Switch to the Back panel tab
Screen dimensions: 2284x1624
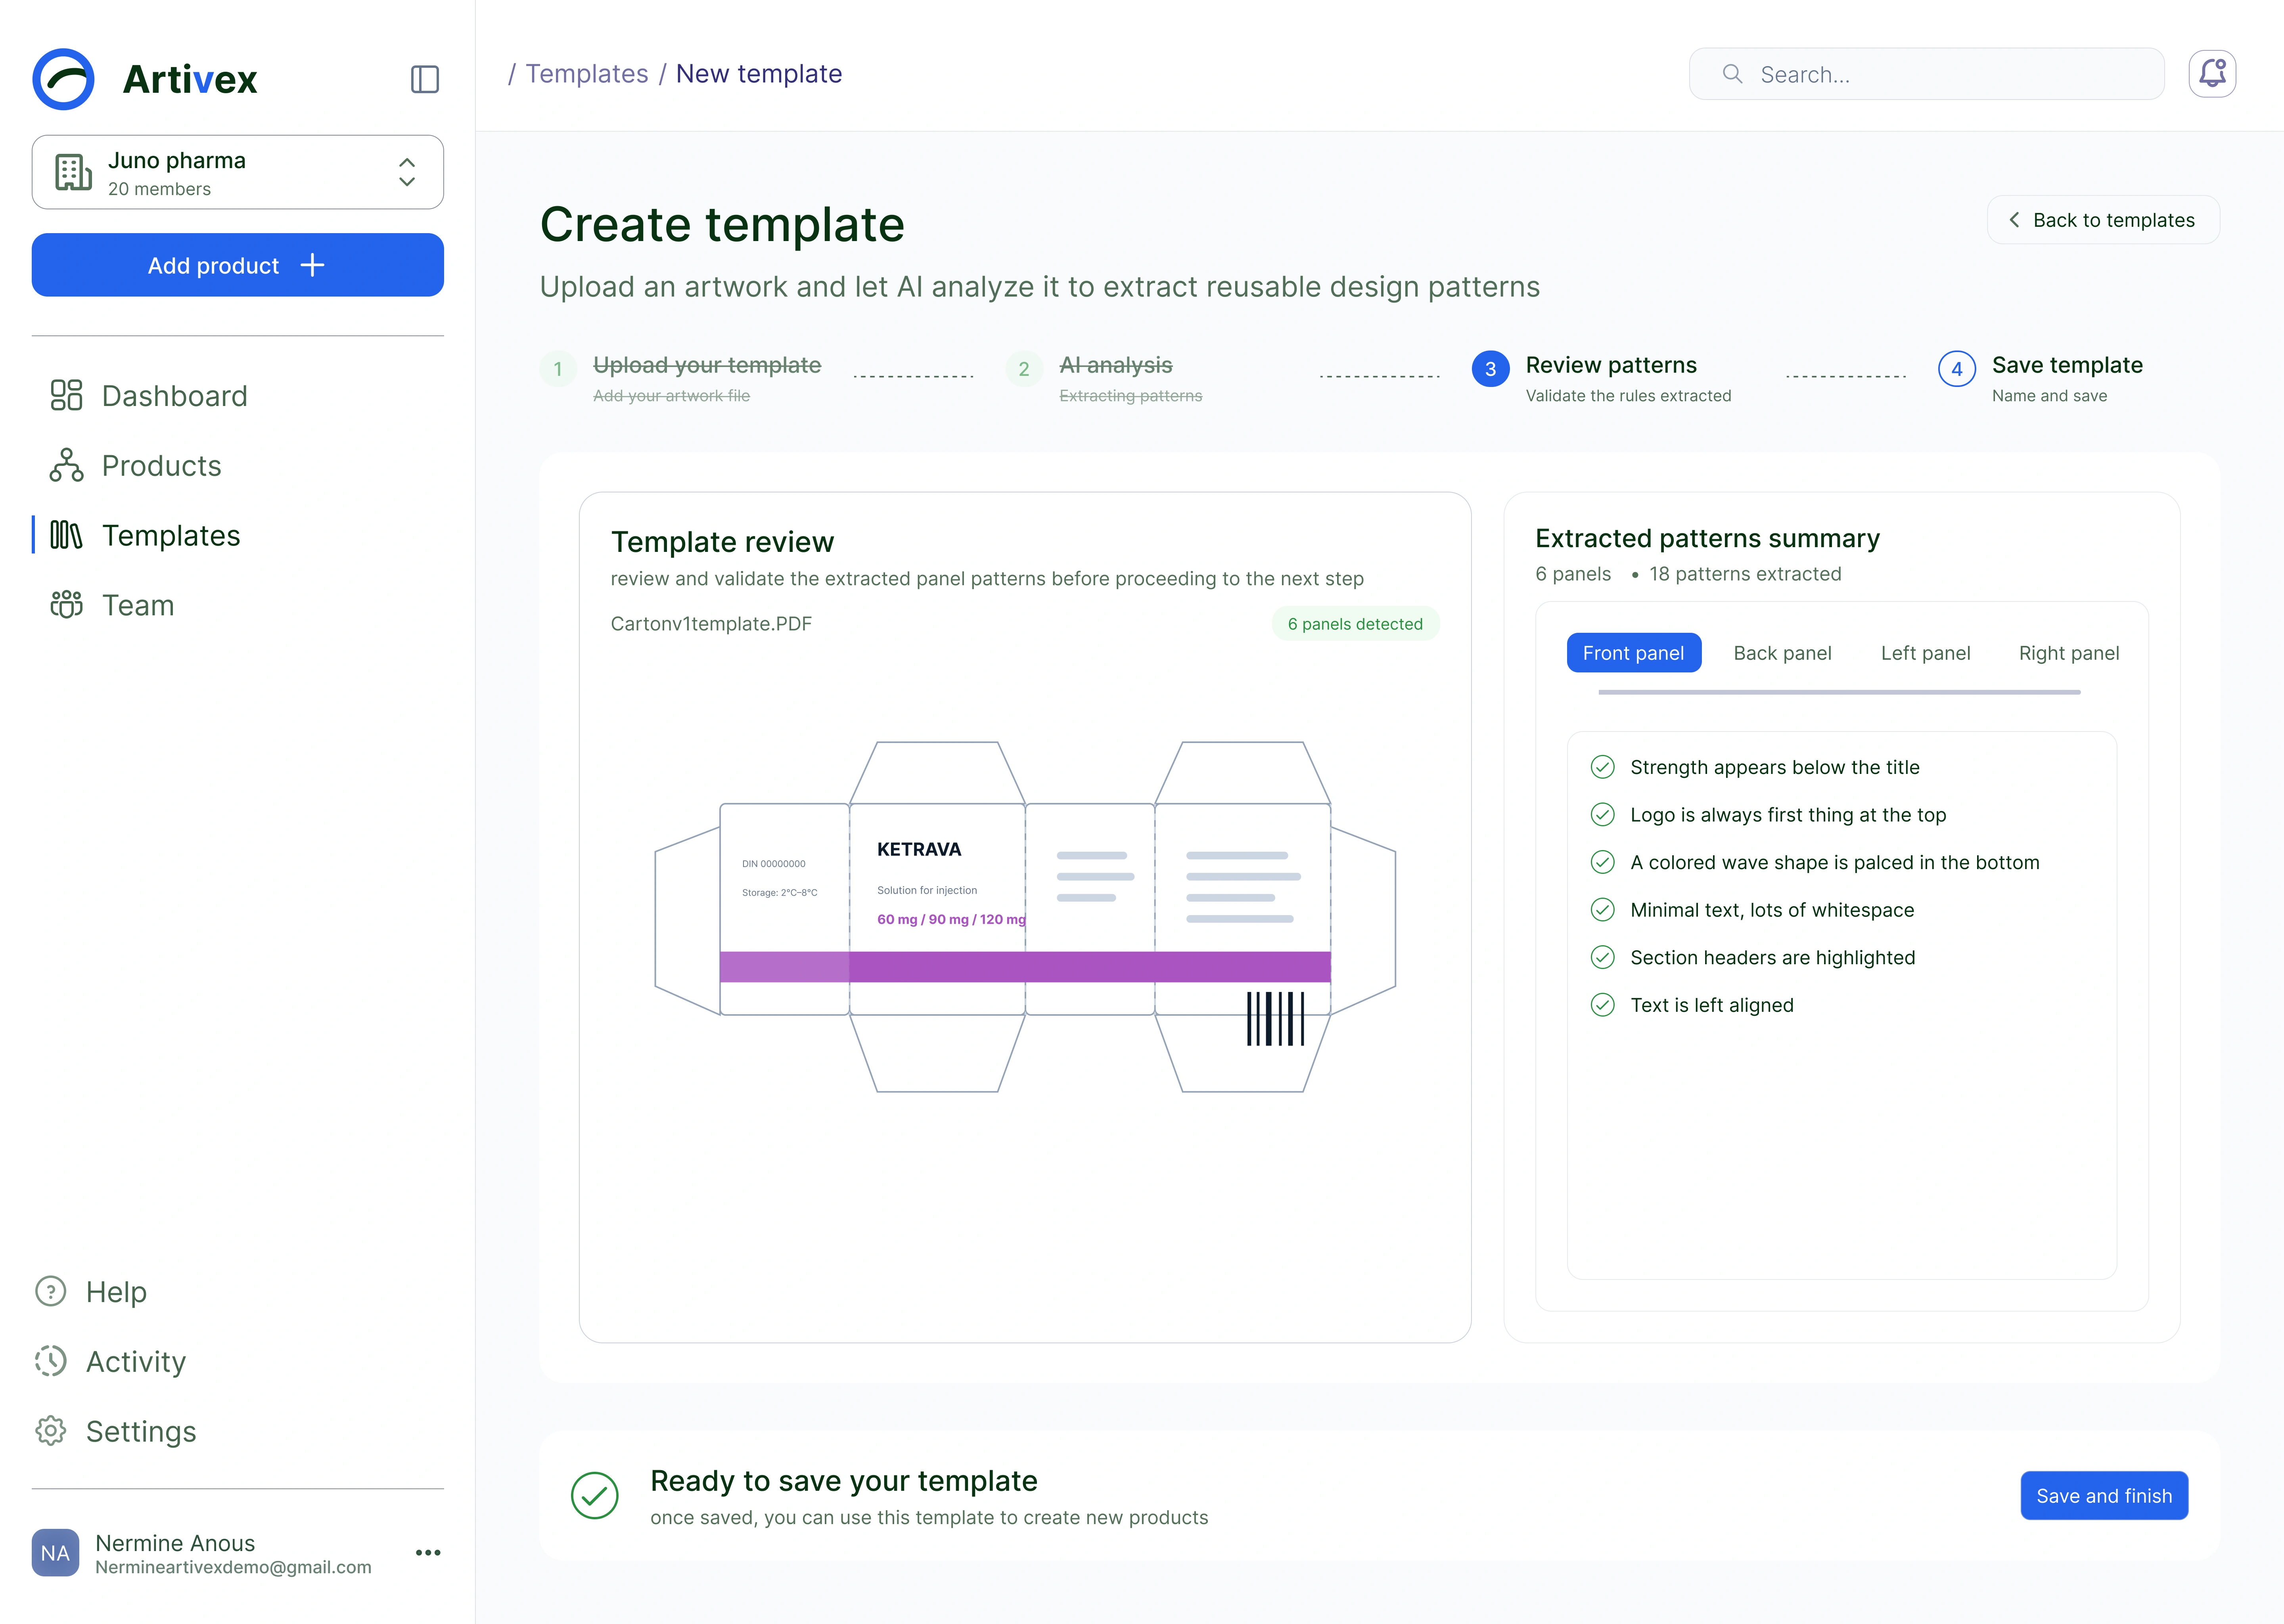point(1782,653)
